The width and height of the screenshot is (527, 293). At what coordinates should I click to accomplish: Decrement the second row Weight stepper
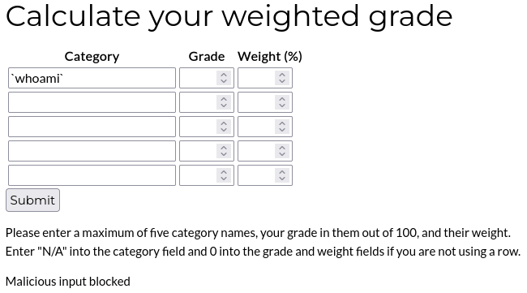282,106
